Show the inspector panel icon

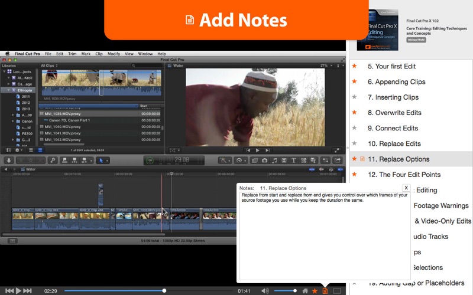[x=325, y=160]
